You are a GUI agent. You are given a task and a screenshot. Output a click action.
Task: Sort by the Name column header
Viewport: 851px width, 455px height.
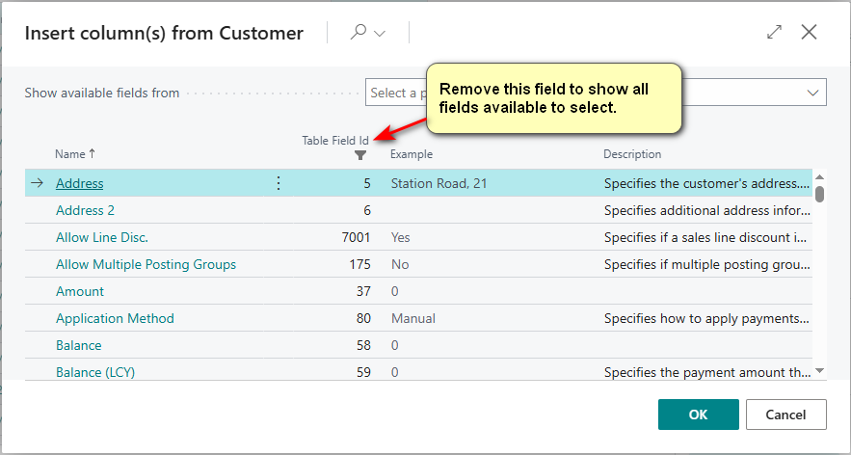(75, 154)
